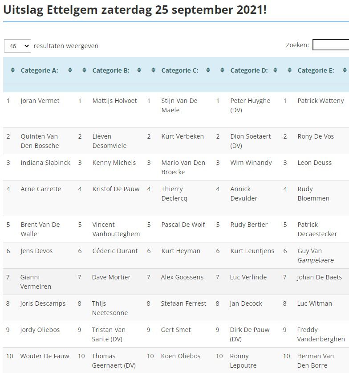Click on Quinten Van Den Bossche
349x373 pixels.
point(40,141)
